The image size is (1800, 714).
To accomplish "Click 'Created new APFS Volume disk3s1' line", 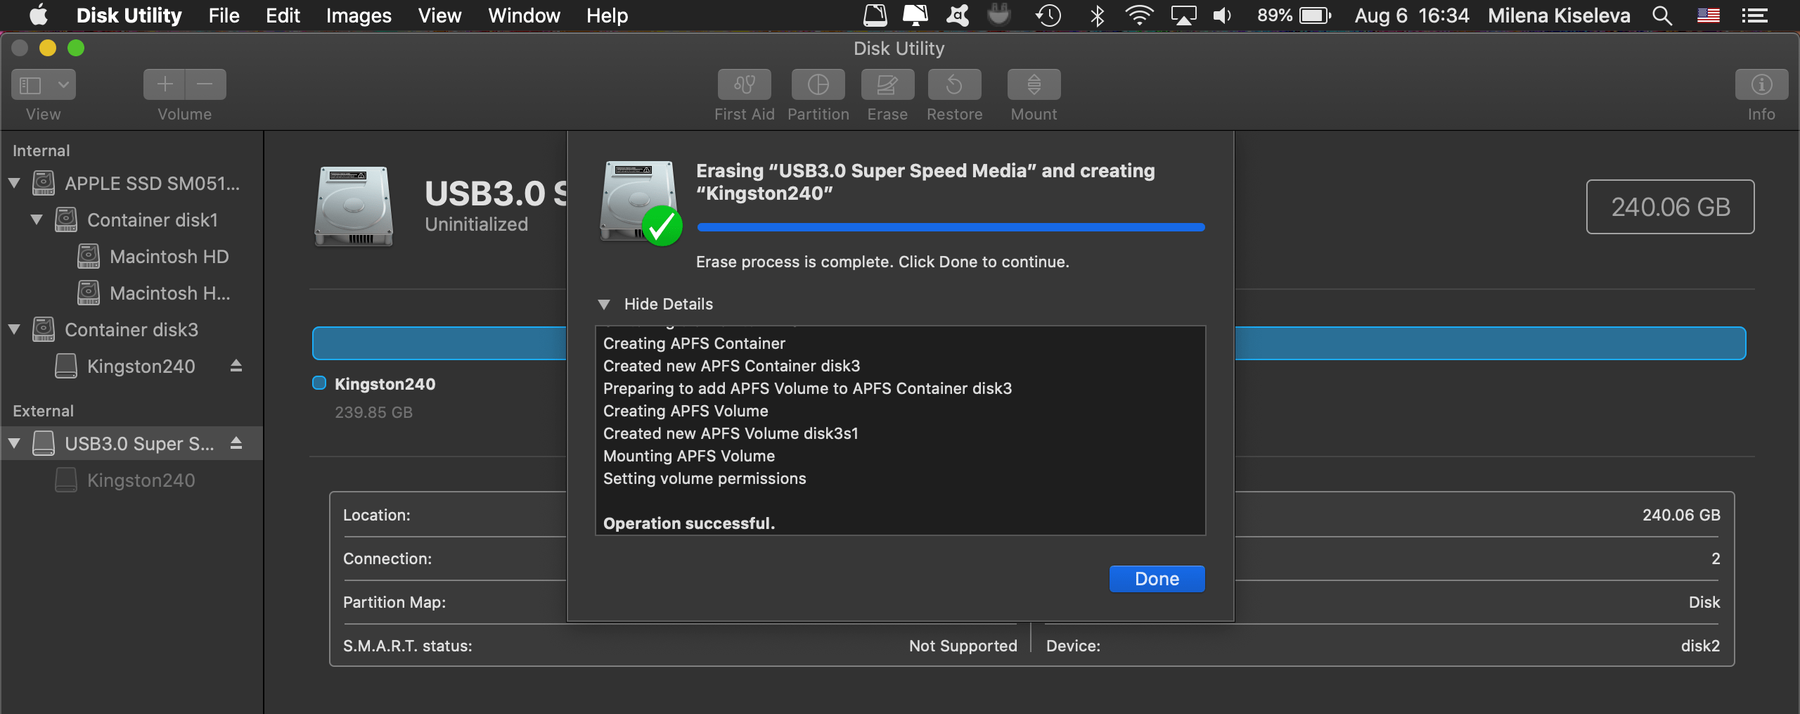I will (x=731, y=433).
